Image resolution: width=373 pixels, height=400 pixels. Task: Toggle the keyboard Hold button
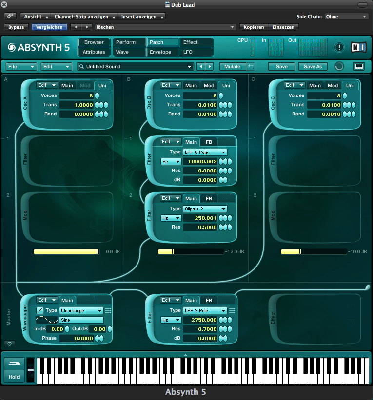(14, 377)
